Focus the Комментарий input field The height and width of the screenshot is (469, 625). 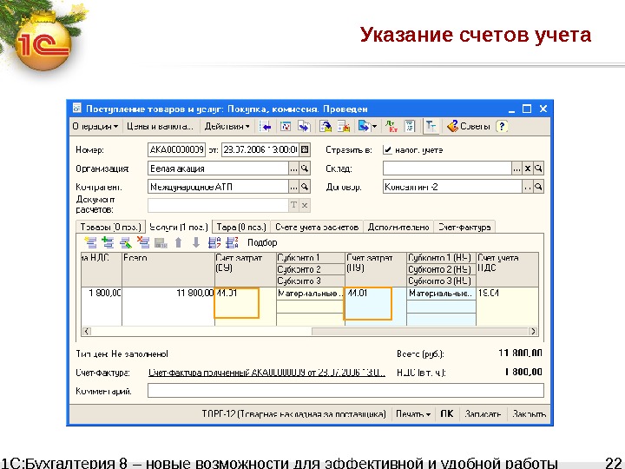click(345, 391)
